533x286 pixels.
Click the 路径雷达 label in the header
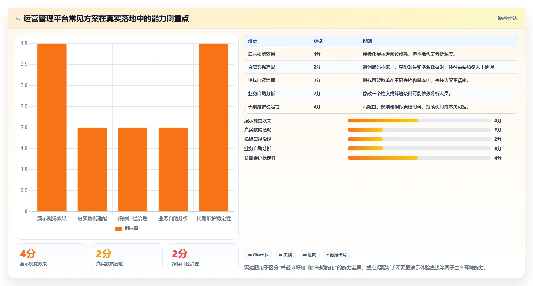point(508,18)
